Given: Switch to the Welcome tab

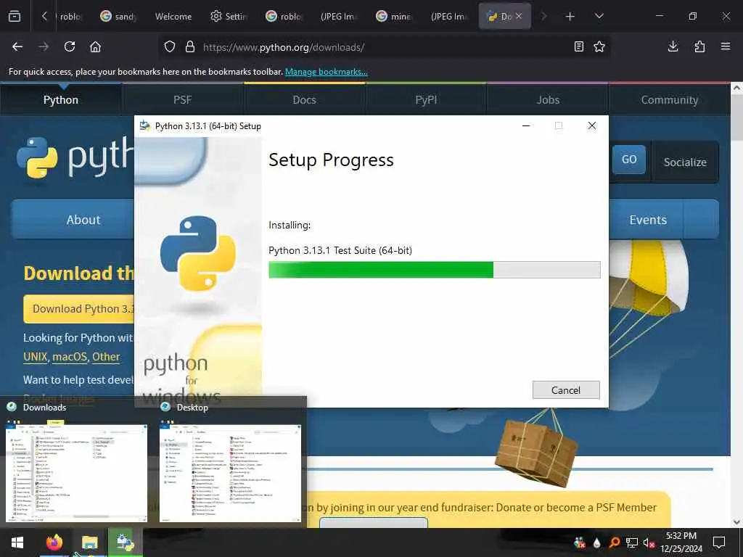Looking at the screenshot, I should [173, 17].
